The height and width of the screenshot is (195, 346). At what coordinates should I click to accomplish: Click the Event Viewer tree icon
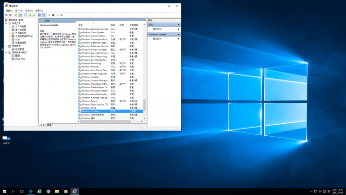coord(13,30)
